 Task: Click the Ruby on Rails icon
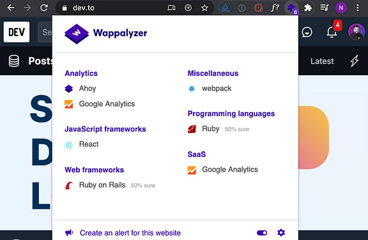[x=69, y=186]
